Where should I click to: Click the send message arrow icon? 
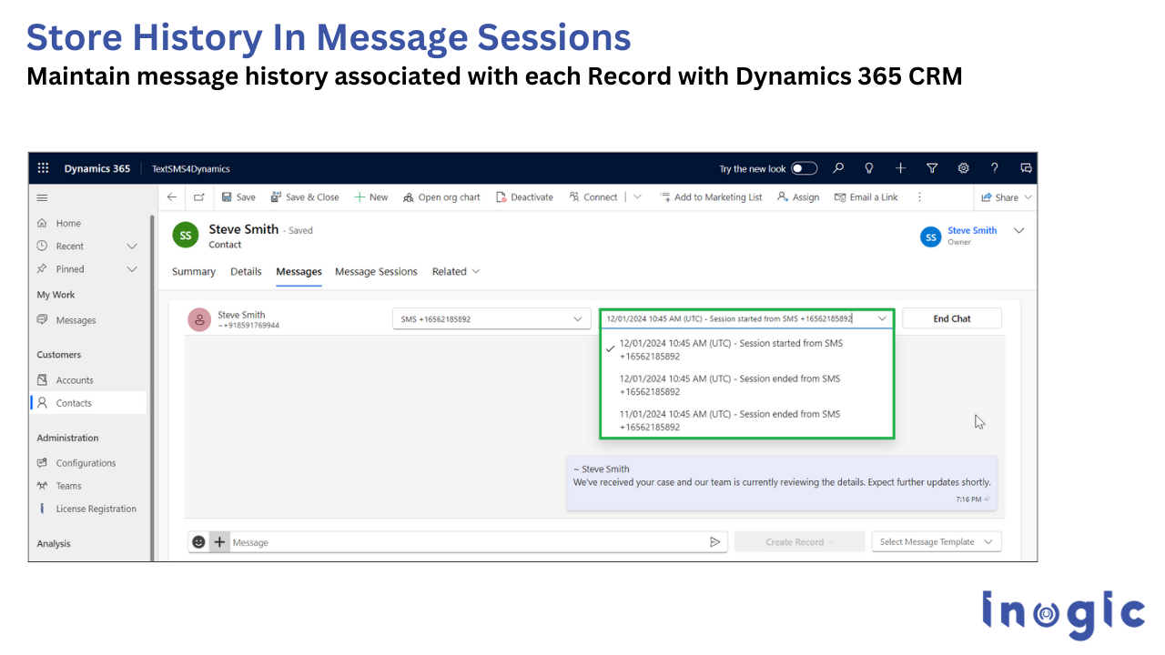(715, 541)
